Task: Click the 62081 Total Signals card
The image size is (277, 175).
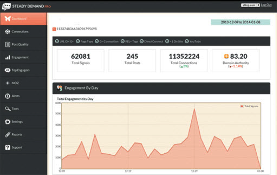Action: (x=80, y=60)
